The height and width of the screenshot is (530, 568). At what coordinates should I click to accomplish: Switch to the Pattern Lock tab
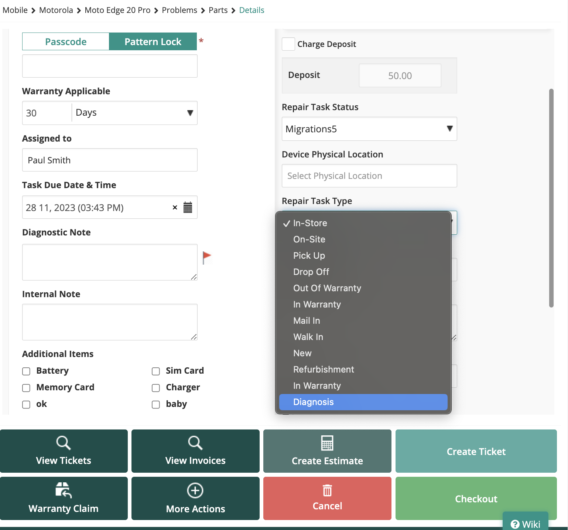click(153, 41)
